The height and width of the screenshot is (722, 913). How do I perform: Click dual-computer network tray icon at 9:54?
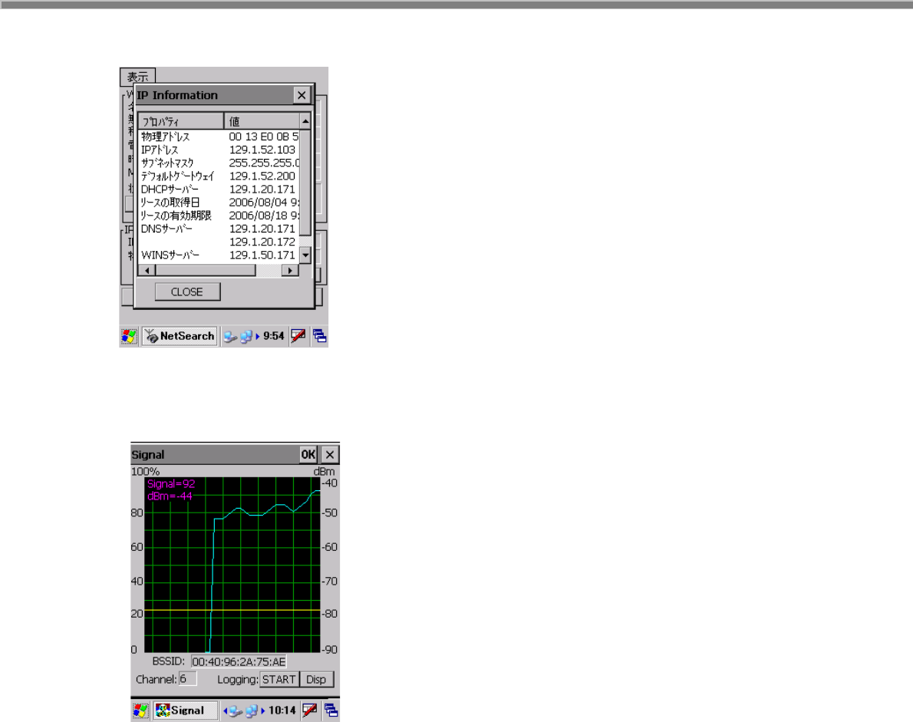coord(246,337)
